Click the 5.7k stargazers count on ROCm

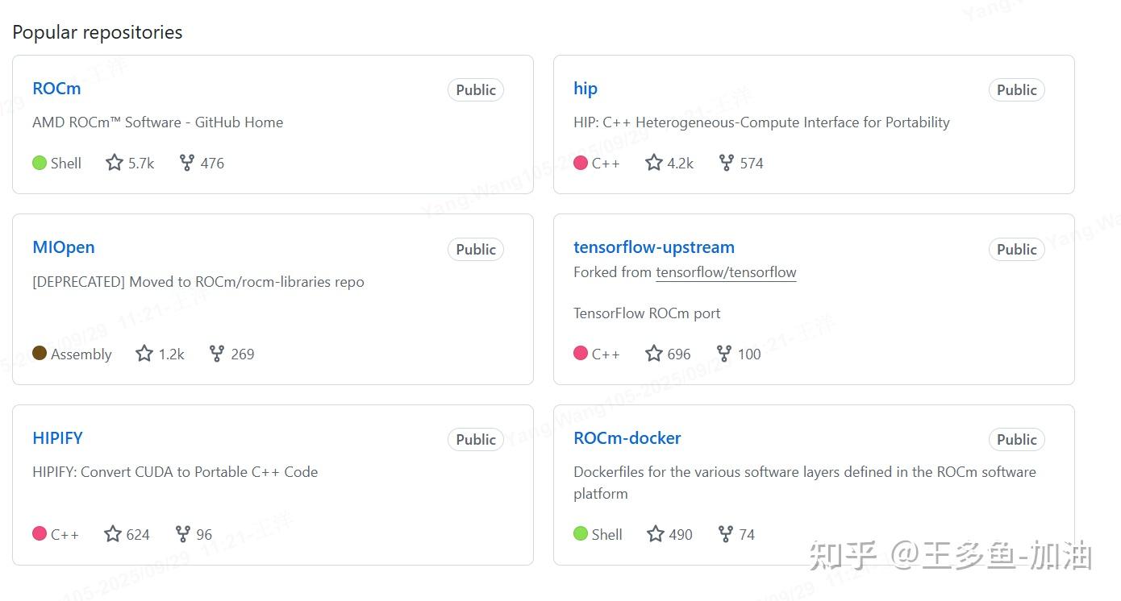[141, 164]
